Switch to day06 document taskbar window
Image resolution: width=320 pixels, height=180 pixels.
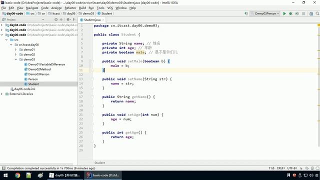point(65,175)
